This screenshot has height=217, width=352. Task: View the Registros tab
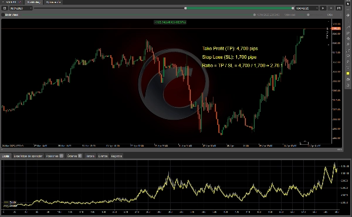pyautogui.click(x=117, y=156)
